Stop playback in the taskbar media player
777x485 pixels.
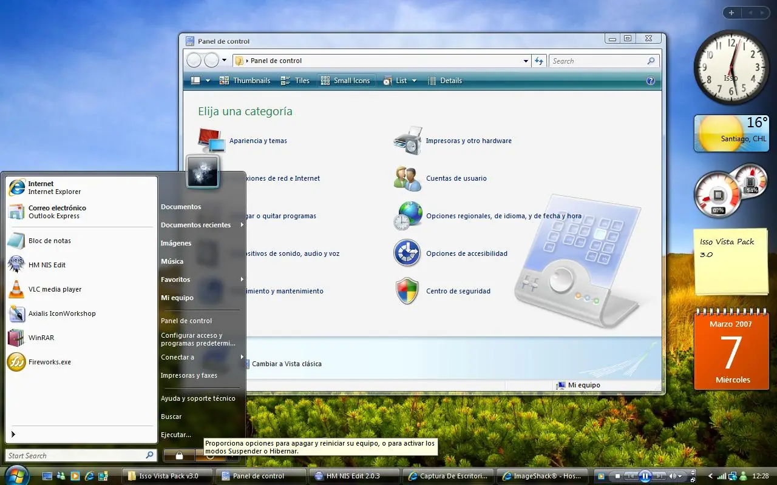point(617,476)
